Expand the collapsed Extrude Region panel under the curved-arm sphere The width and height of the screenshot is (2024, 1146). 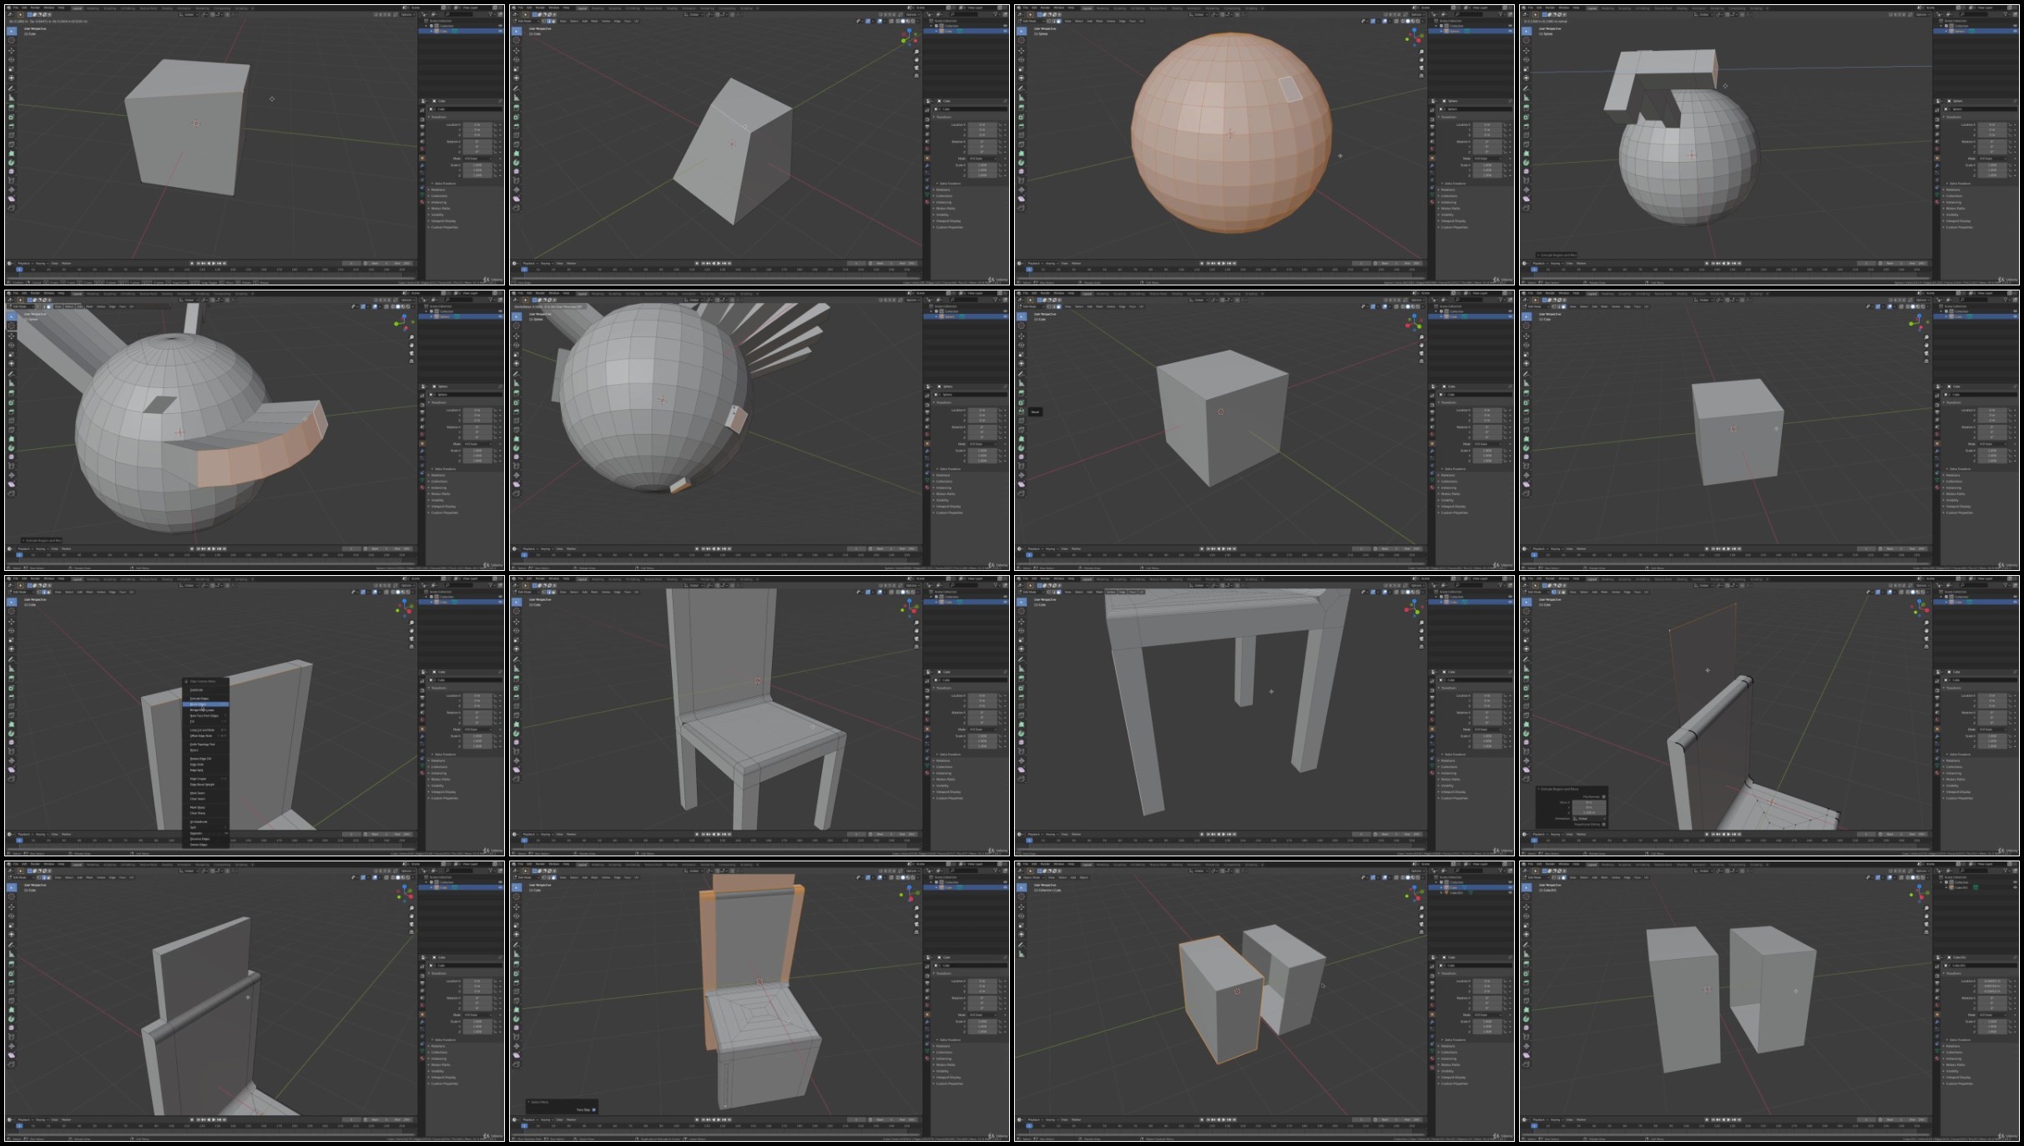(x=42, y=540)
